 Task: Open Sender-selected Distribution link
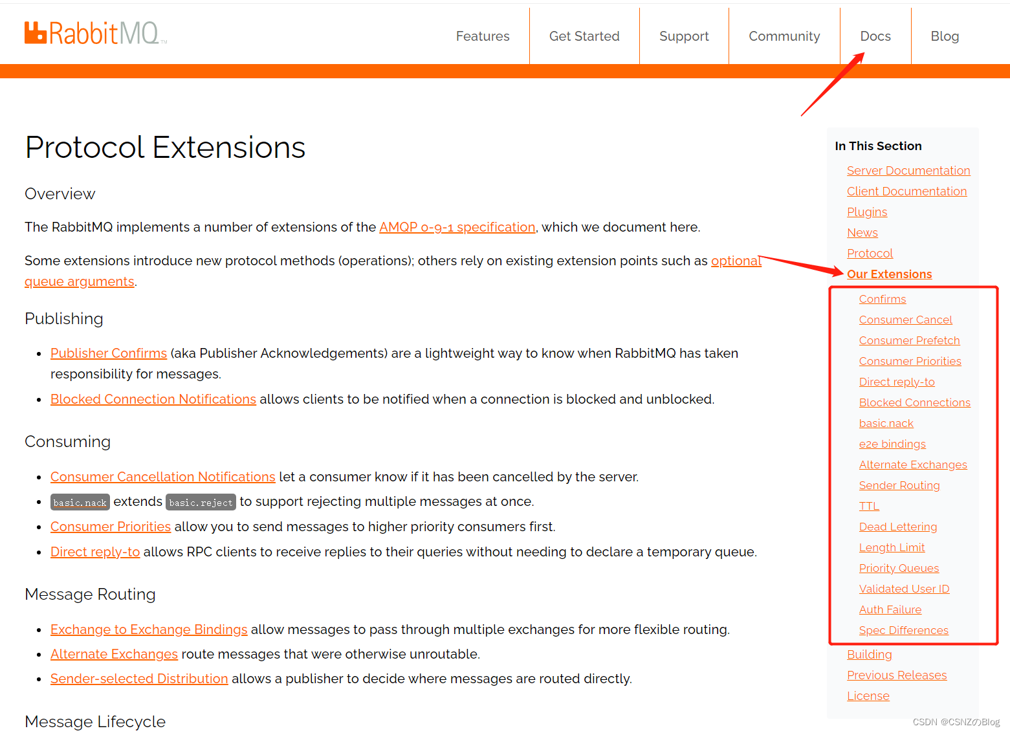139,679
